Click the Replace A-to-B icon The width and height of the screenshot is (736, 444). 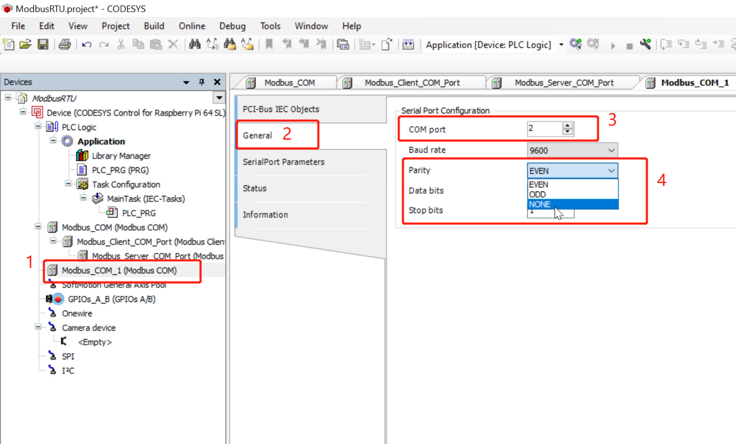coord(212,45)
